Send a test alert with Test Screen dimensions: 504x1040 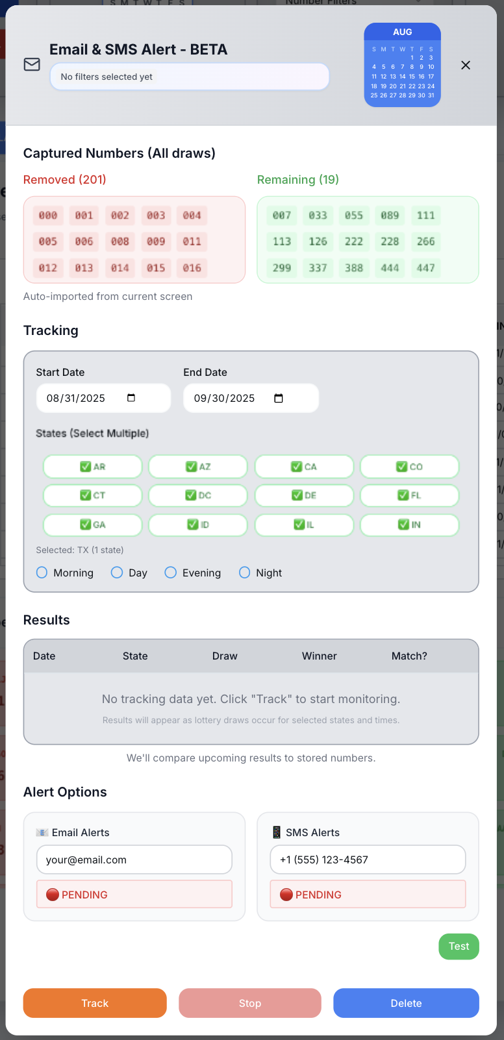pos(459,947)
